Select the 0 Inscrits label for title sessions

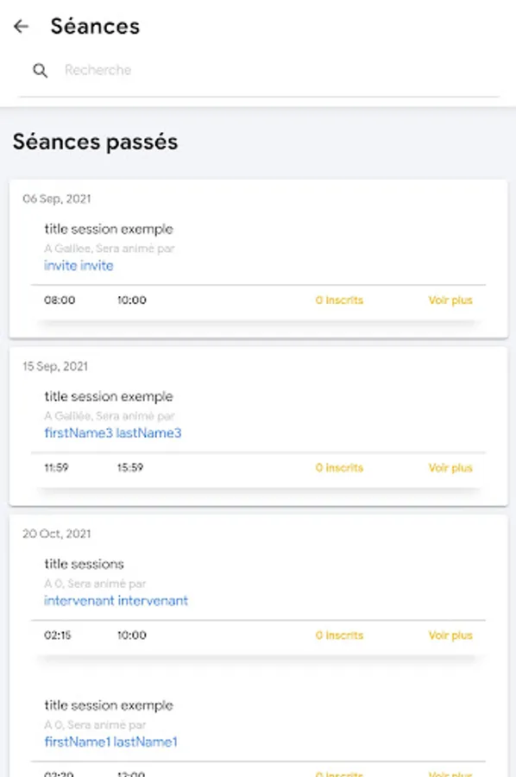tap(338, 635)
